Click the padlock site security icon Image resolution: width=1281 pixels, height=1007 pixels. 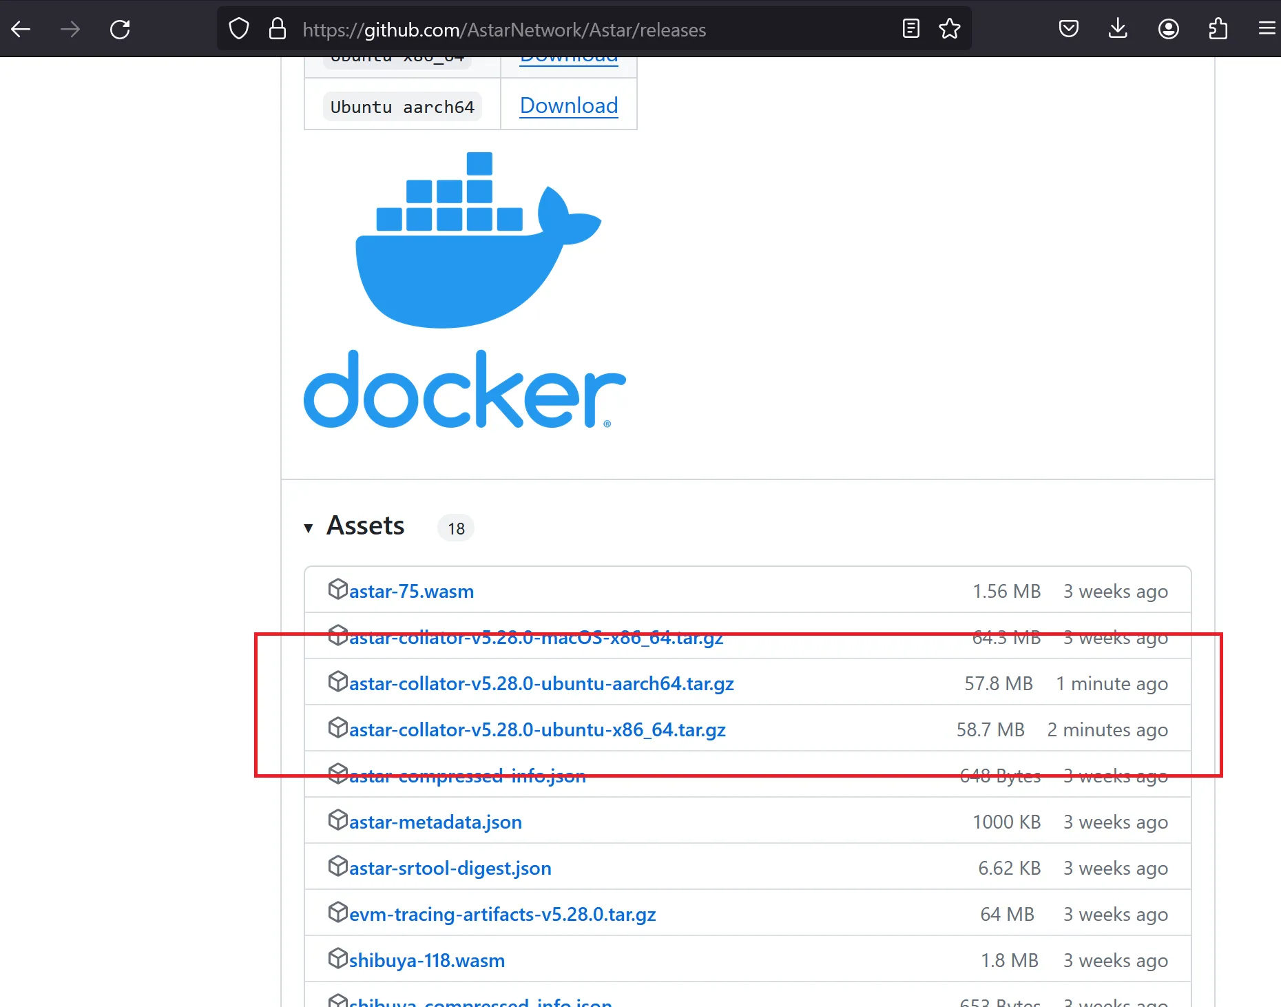(x=278, y=29)
